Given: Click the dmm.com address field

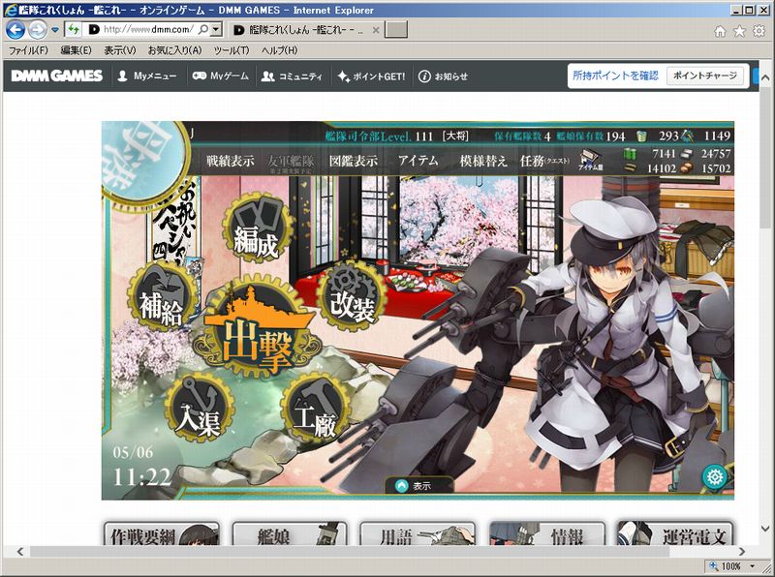Looking at the screenshot, I should (147, 30).
